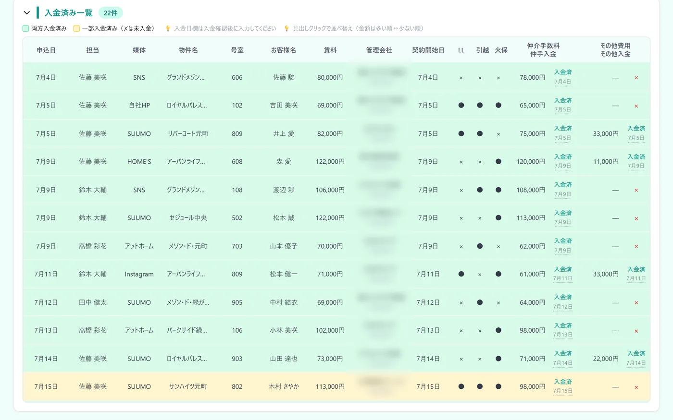Screen dimensions: 673x420
Task: Click 仲手 入金済 7月9日 for 森 愛
Action: 563,161
